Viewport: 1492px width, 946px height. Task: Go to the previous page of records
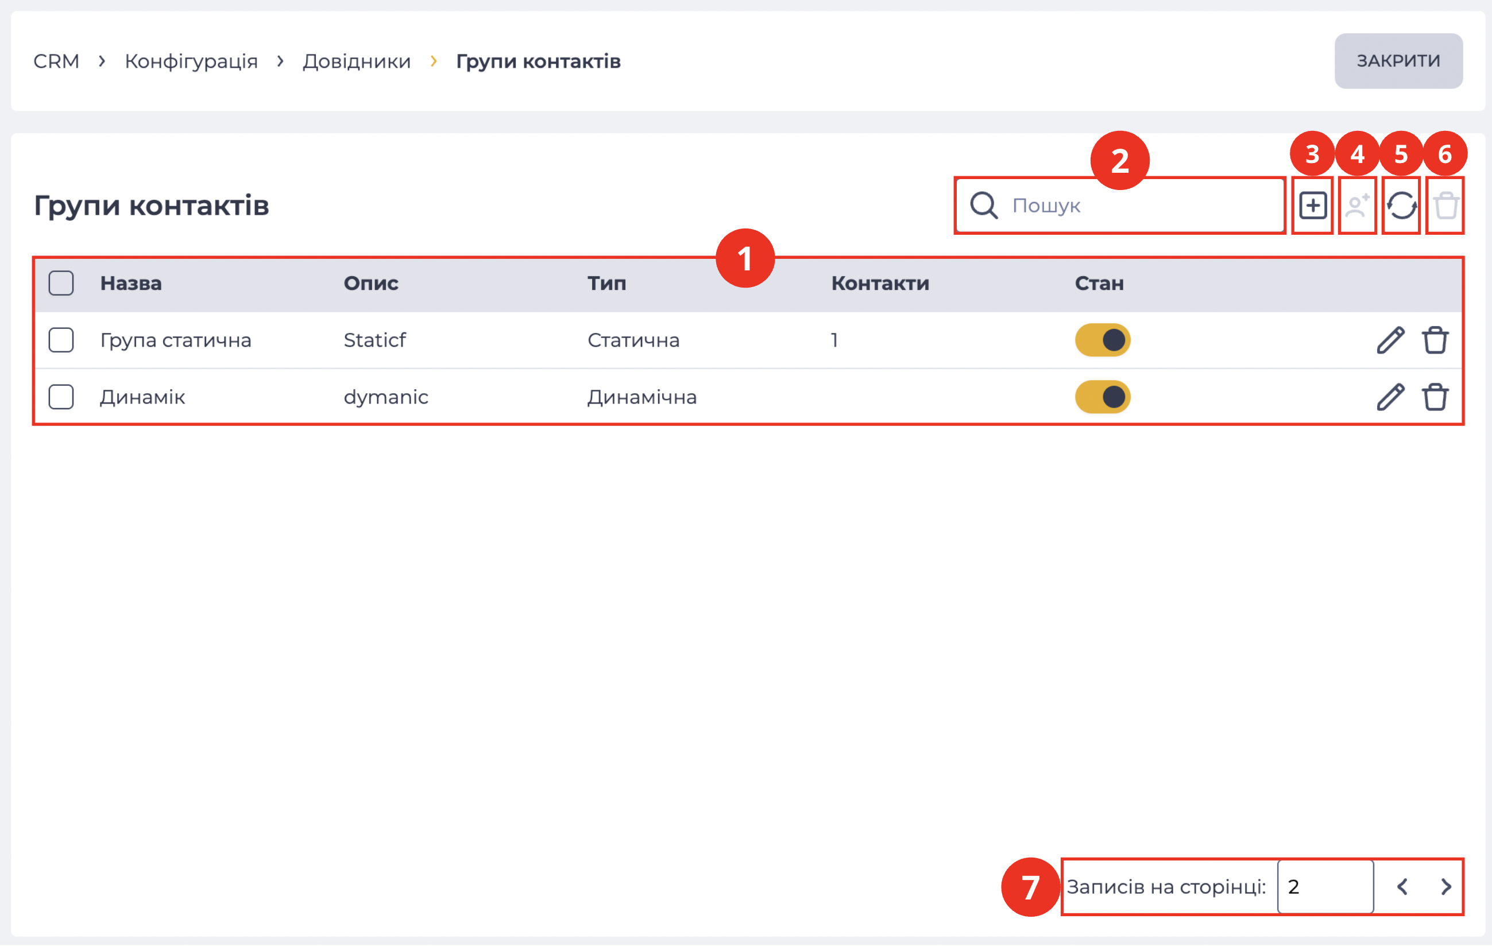(1402, 886)
